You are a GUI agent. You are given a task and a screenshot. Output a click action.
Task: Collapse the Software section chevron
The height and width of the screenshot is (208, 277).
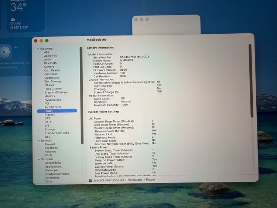coord(39,159)
